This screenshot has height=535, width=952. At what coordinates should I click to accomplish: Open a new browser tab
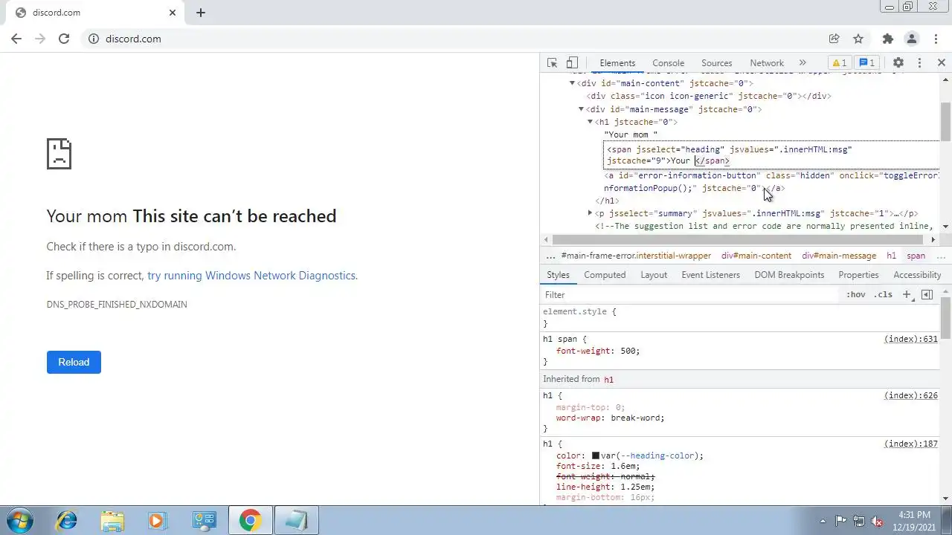[x=201, y=13]
